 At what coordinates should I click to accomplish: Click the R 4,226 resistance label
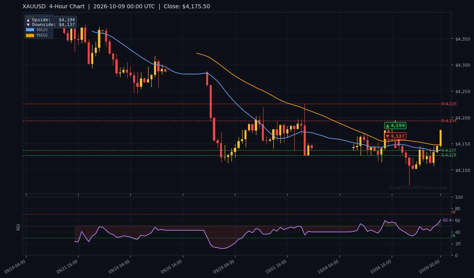point(449,104)
